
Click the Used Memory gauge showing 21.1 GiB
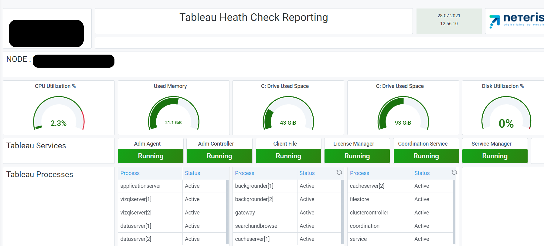pyautogui.click(x=173, y=113)
